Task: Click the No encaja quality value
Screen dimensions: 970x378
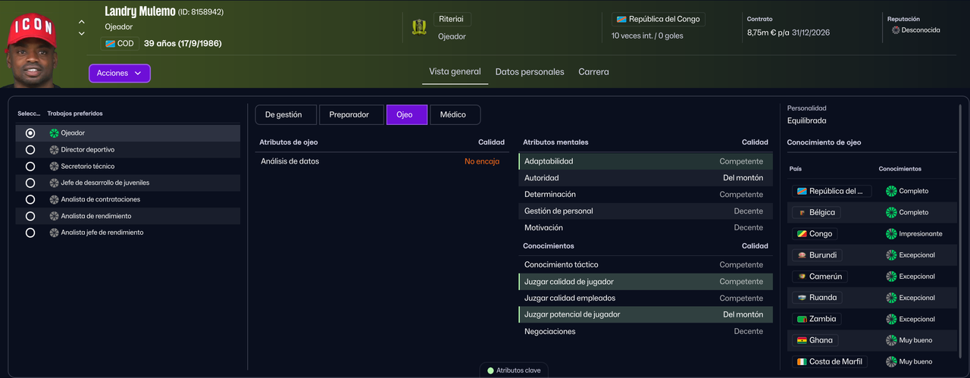Action: [x=482, y=161]
